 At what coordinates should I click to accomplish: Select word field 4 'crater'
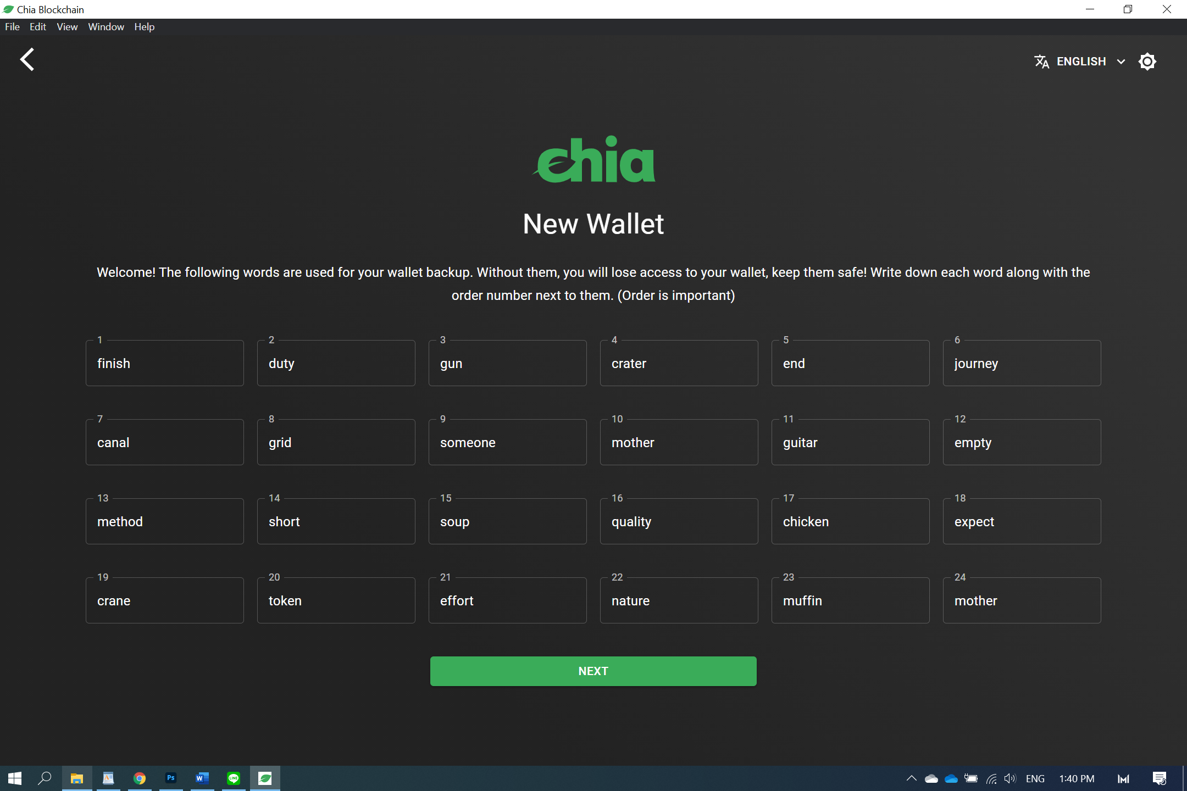[x=679, y=363]
